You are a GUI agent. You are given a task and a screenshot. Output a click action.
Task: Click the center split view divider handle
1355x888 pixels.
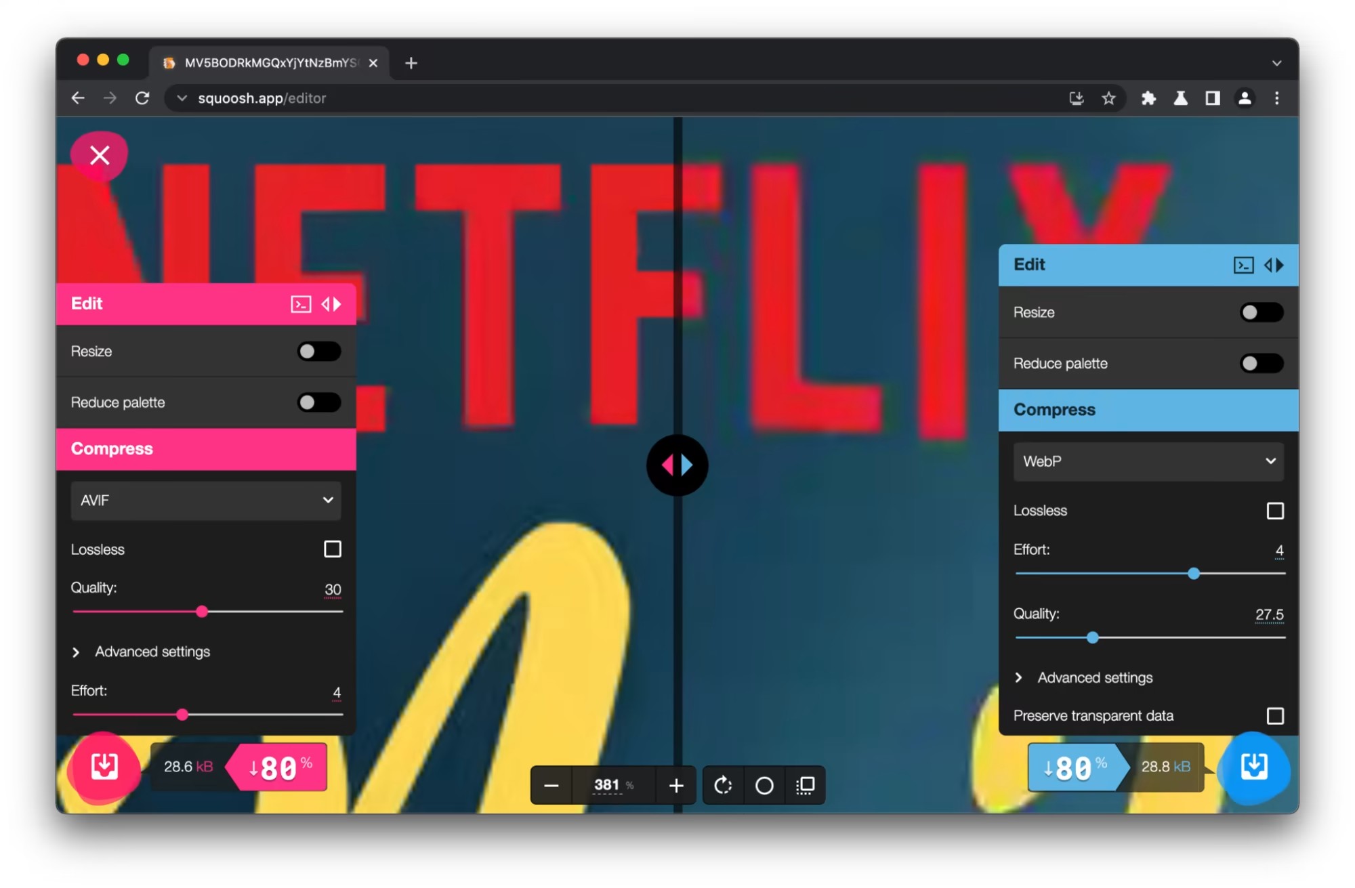pos(677,465)
